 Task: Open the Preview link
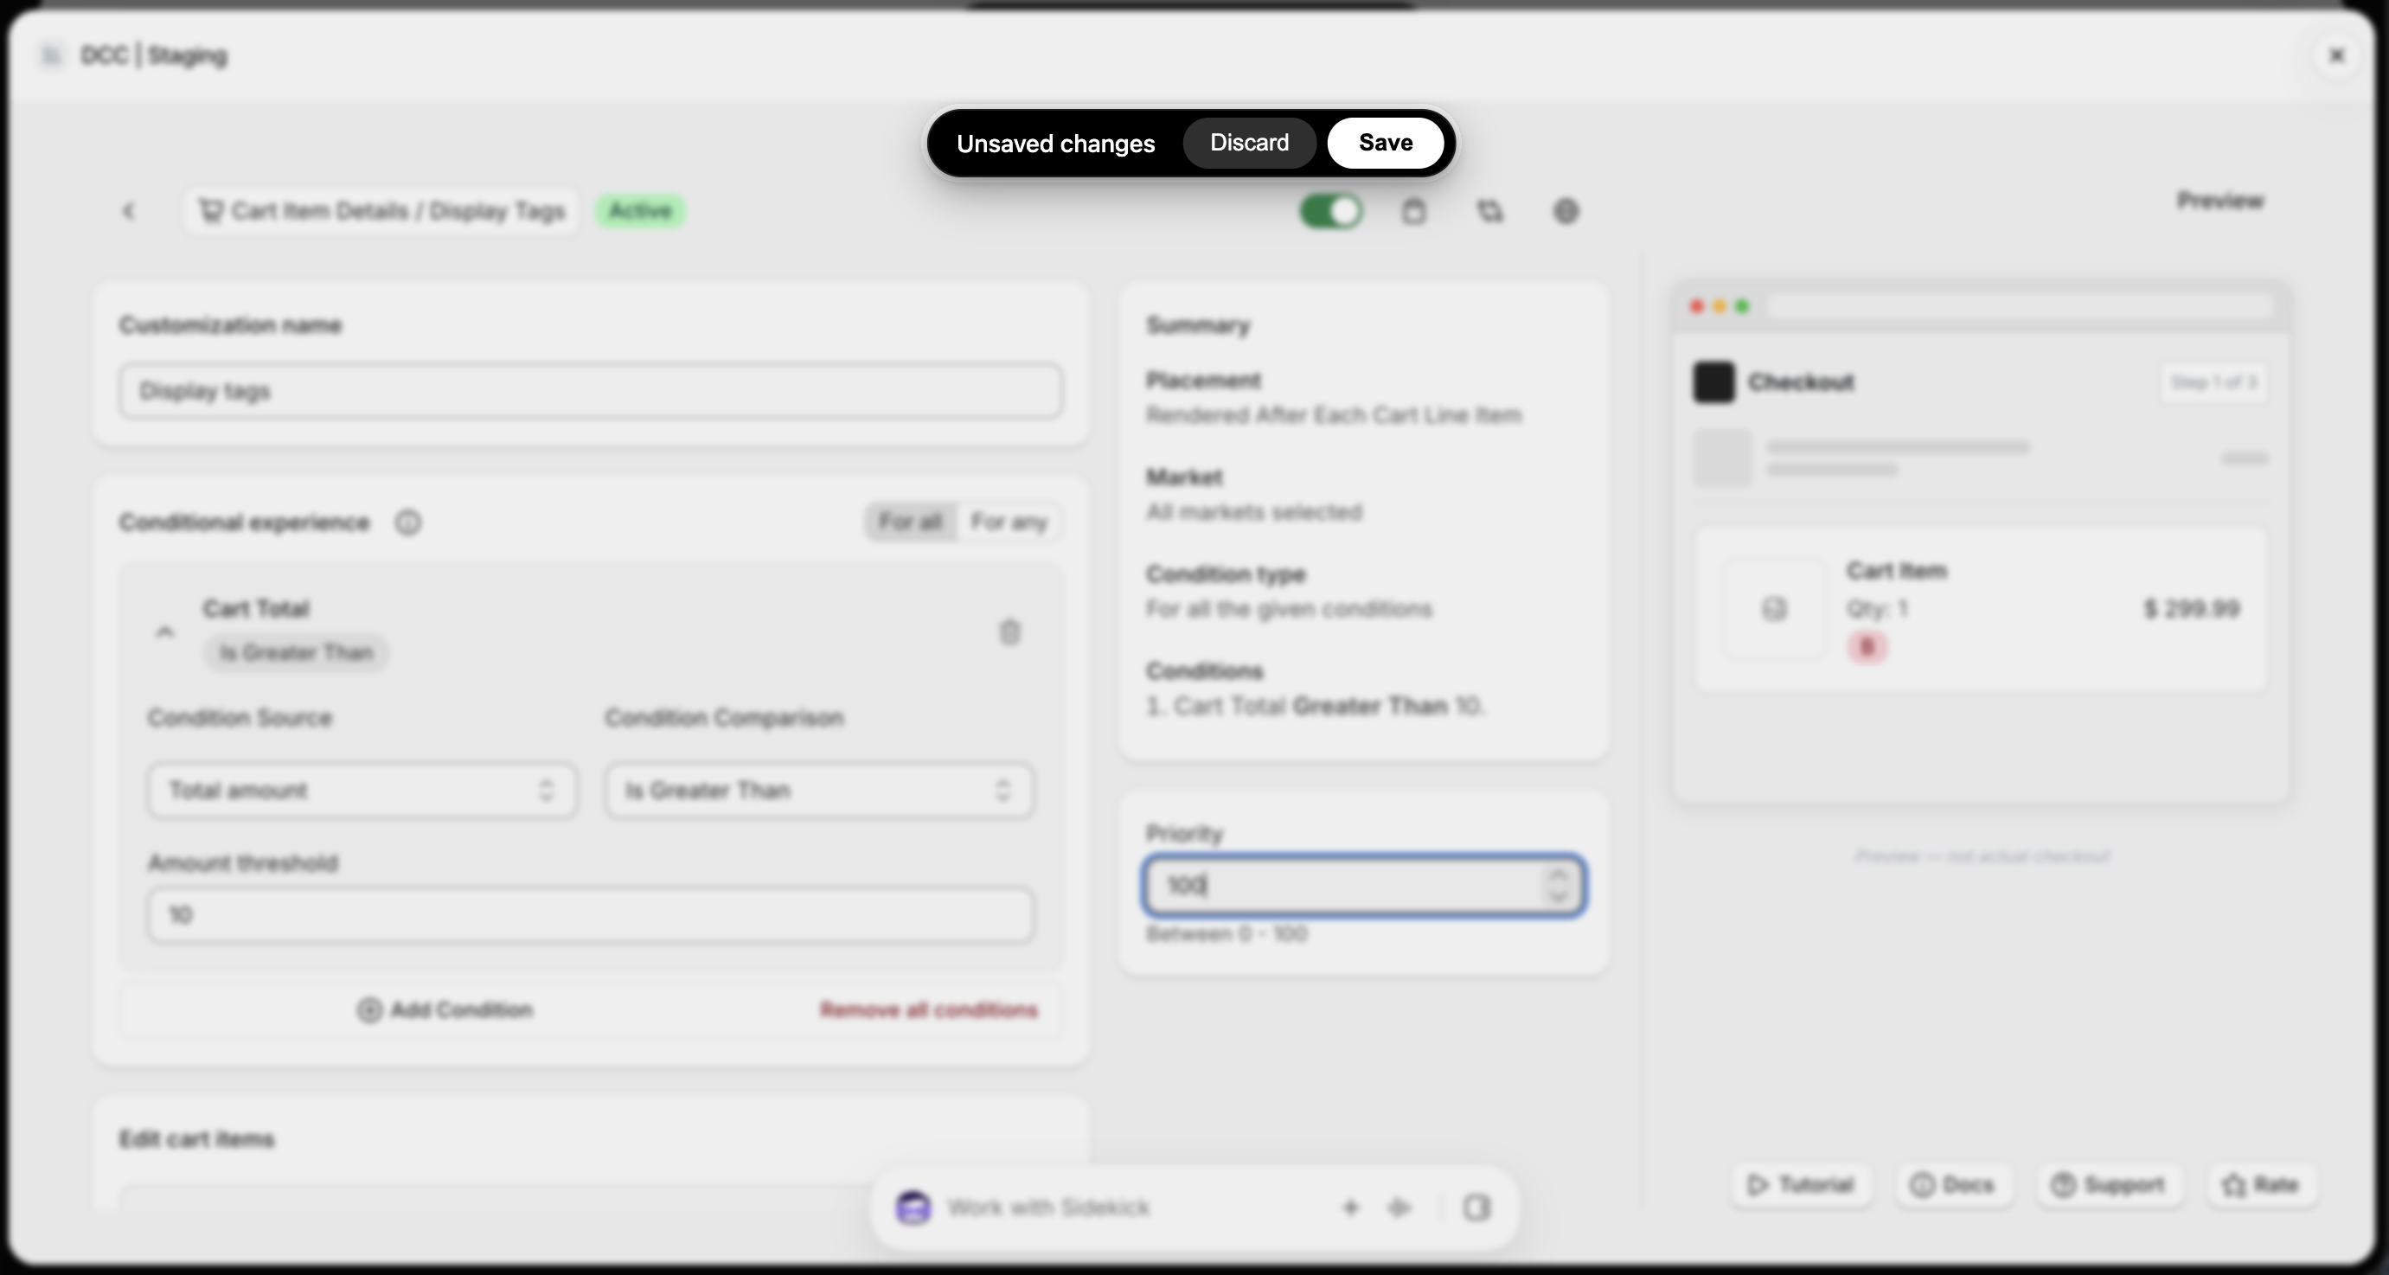click(x=2220, y=201)
